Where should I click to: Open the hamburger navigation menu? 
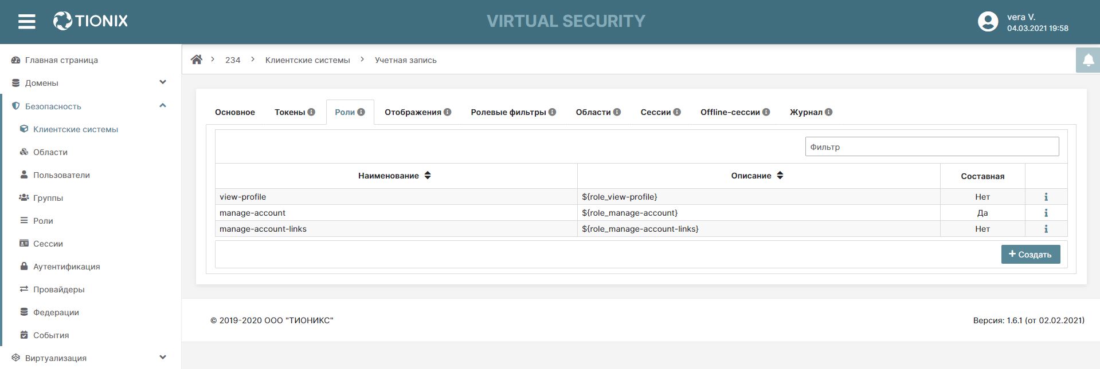tap(26, 22)
